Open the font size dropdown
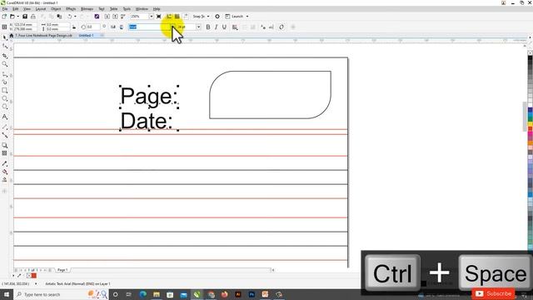 coord(198,27)
